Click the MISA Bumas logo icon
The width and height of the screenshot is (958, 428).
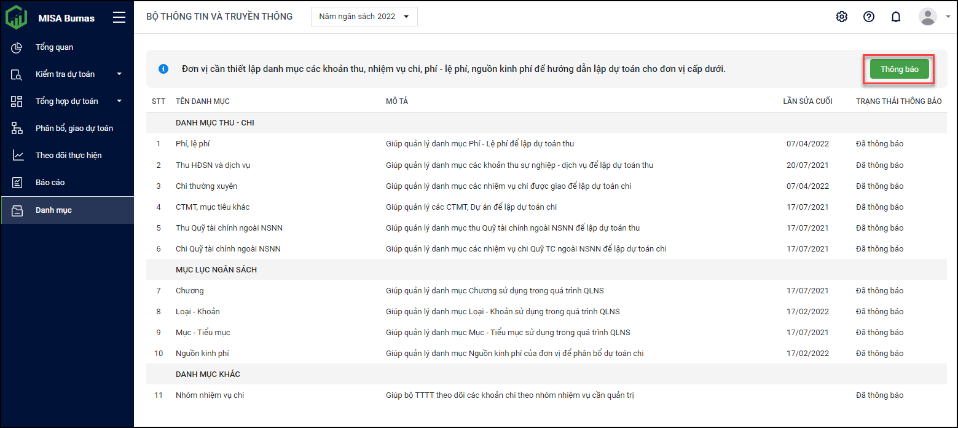click(x=16, y=17)
